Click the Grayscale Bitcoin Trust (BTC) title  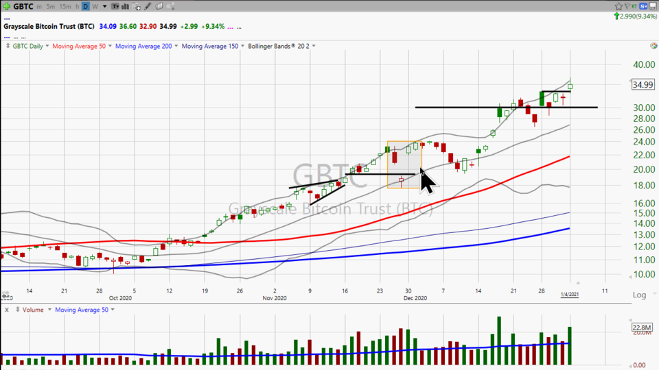[49, 27]
